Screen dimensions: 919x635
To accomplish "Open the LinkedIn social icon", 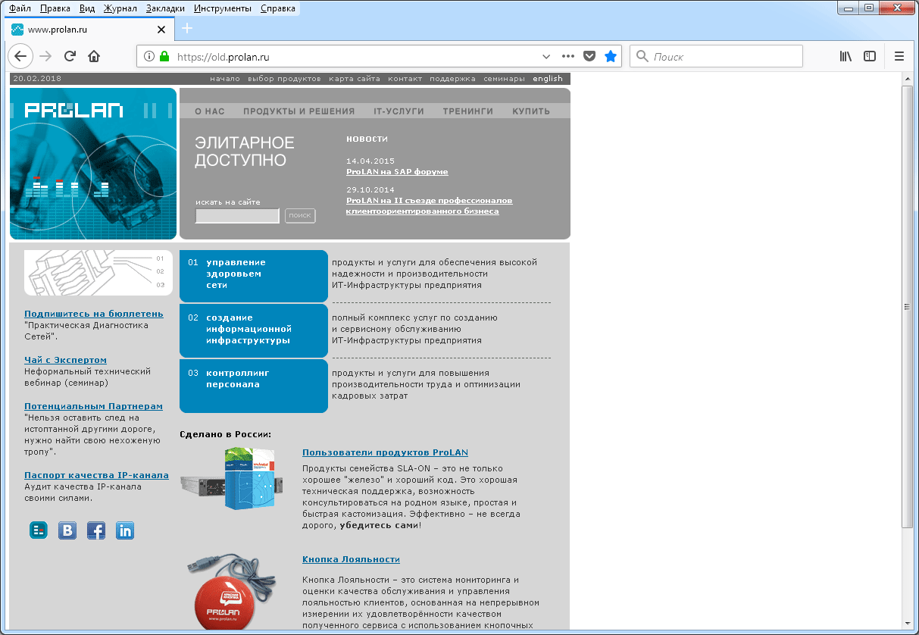I will (125, 530).
